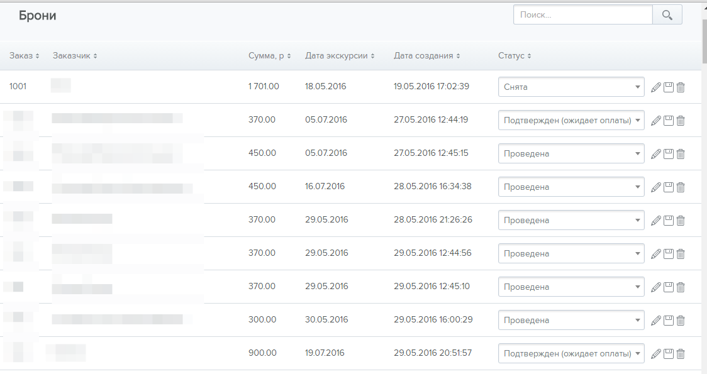
Task: Expand status dropdown for 900.00 booking
Action: pyautogui.click(x=571, y=354)
